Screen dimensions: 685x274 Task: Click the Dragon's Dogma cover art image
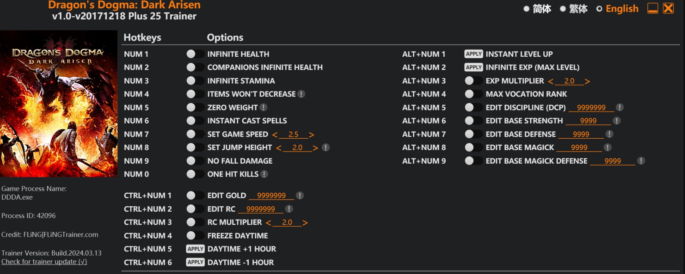(x=59, y=104)
